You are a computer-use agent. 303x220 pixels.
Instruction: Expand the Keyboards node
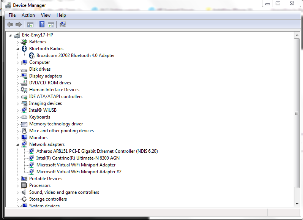coord(17,117)
